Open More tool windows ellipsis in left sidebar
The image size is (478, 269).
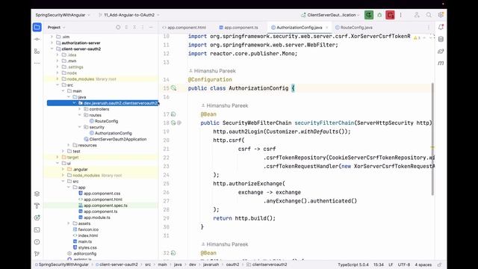tap(37, 63)
